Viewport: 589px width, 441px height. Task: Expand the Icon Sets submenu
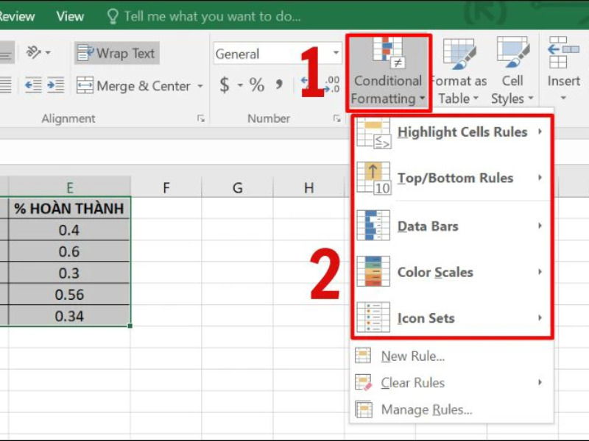pos(540,318)
